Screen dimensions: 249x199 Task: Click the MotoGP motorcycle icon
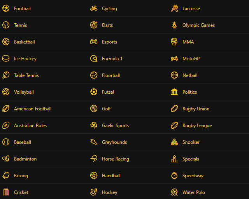[174, 58]
